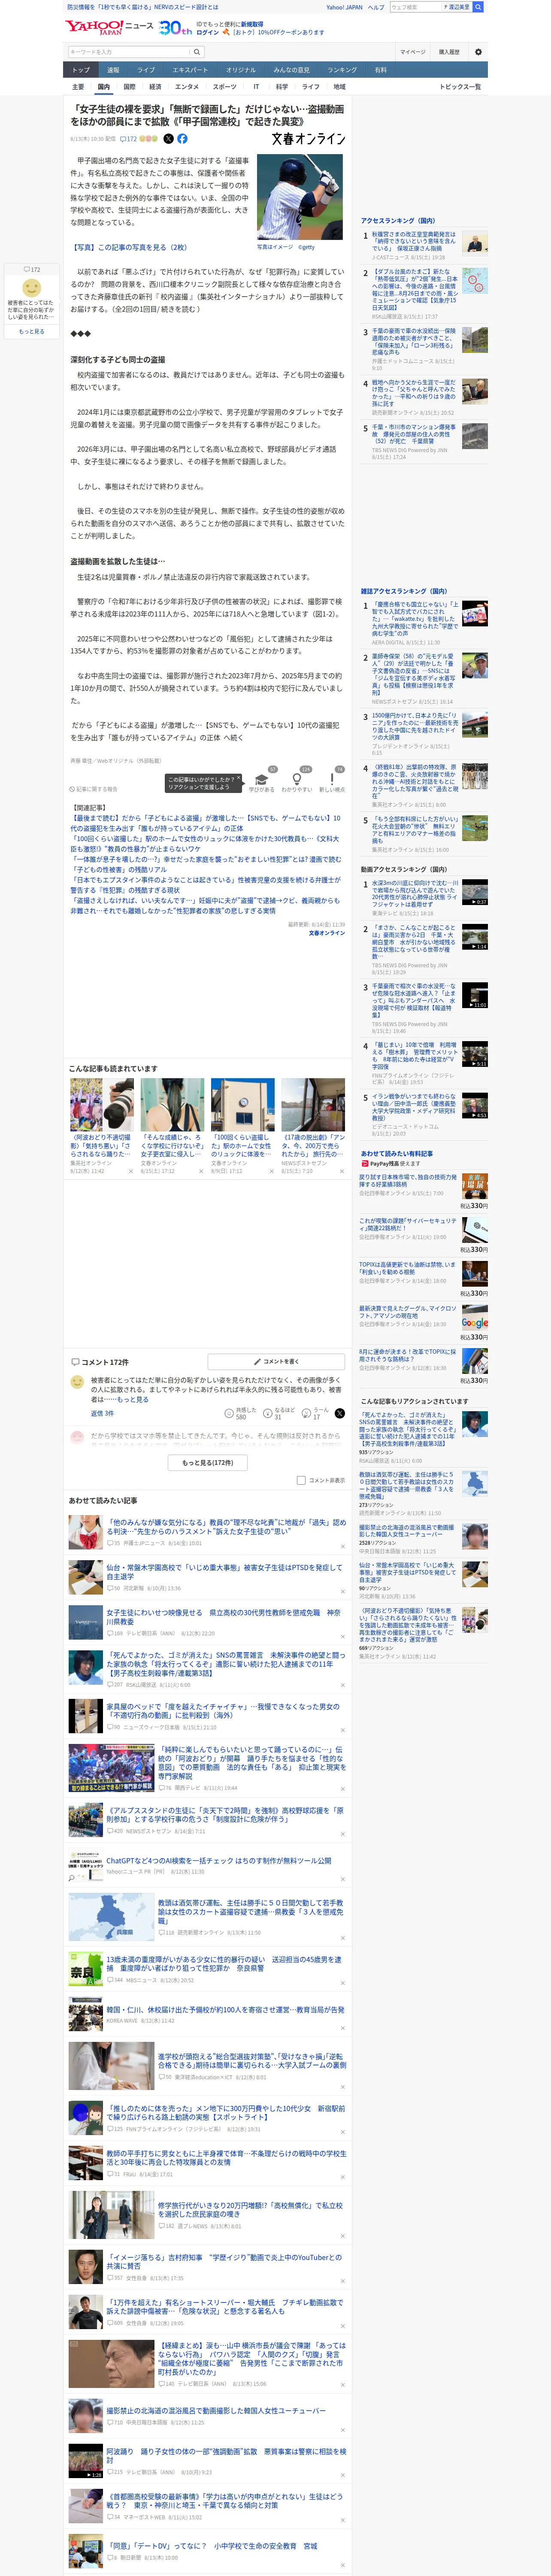Click the baseball player article photo
The height and width of the screenshot is (2576, 551).
300,197
